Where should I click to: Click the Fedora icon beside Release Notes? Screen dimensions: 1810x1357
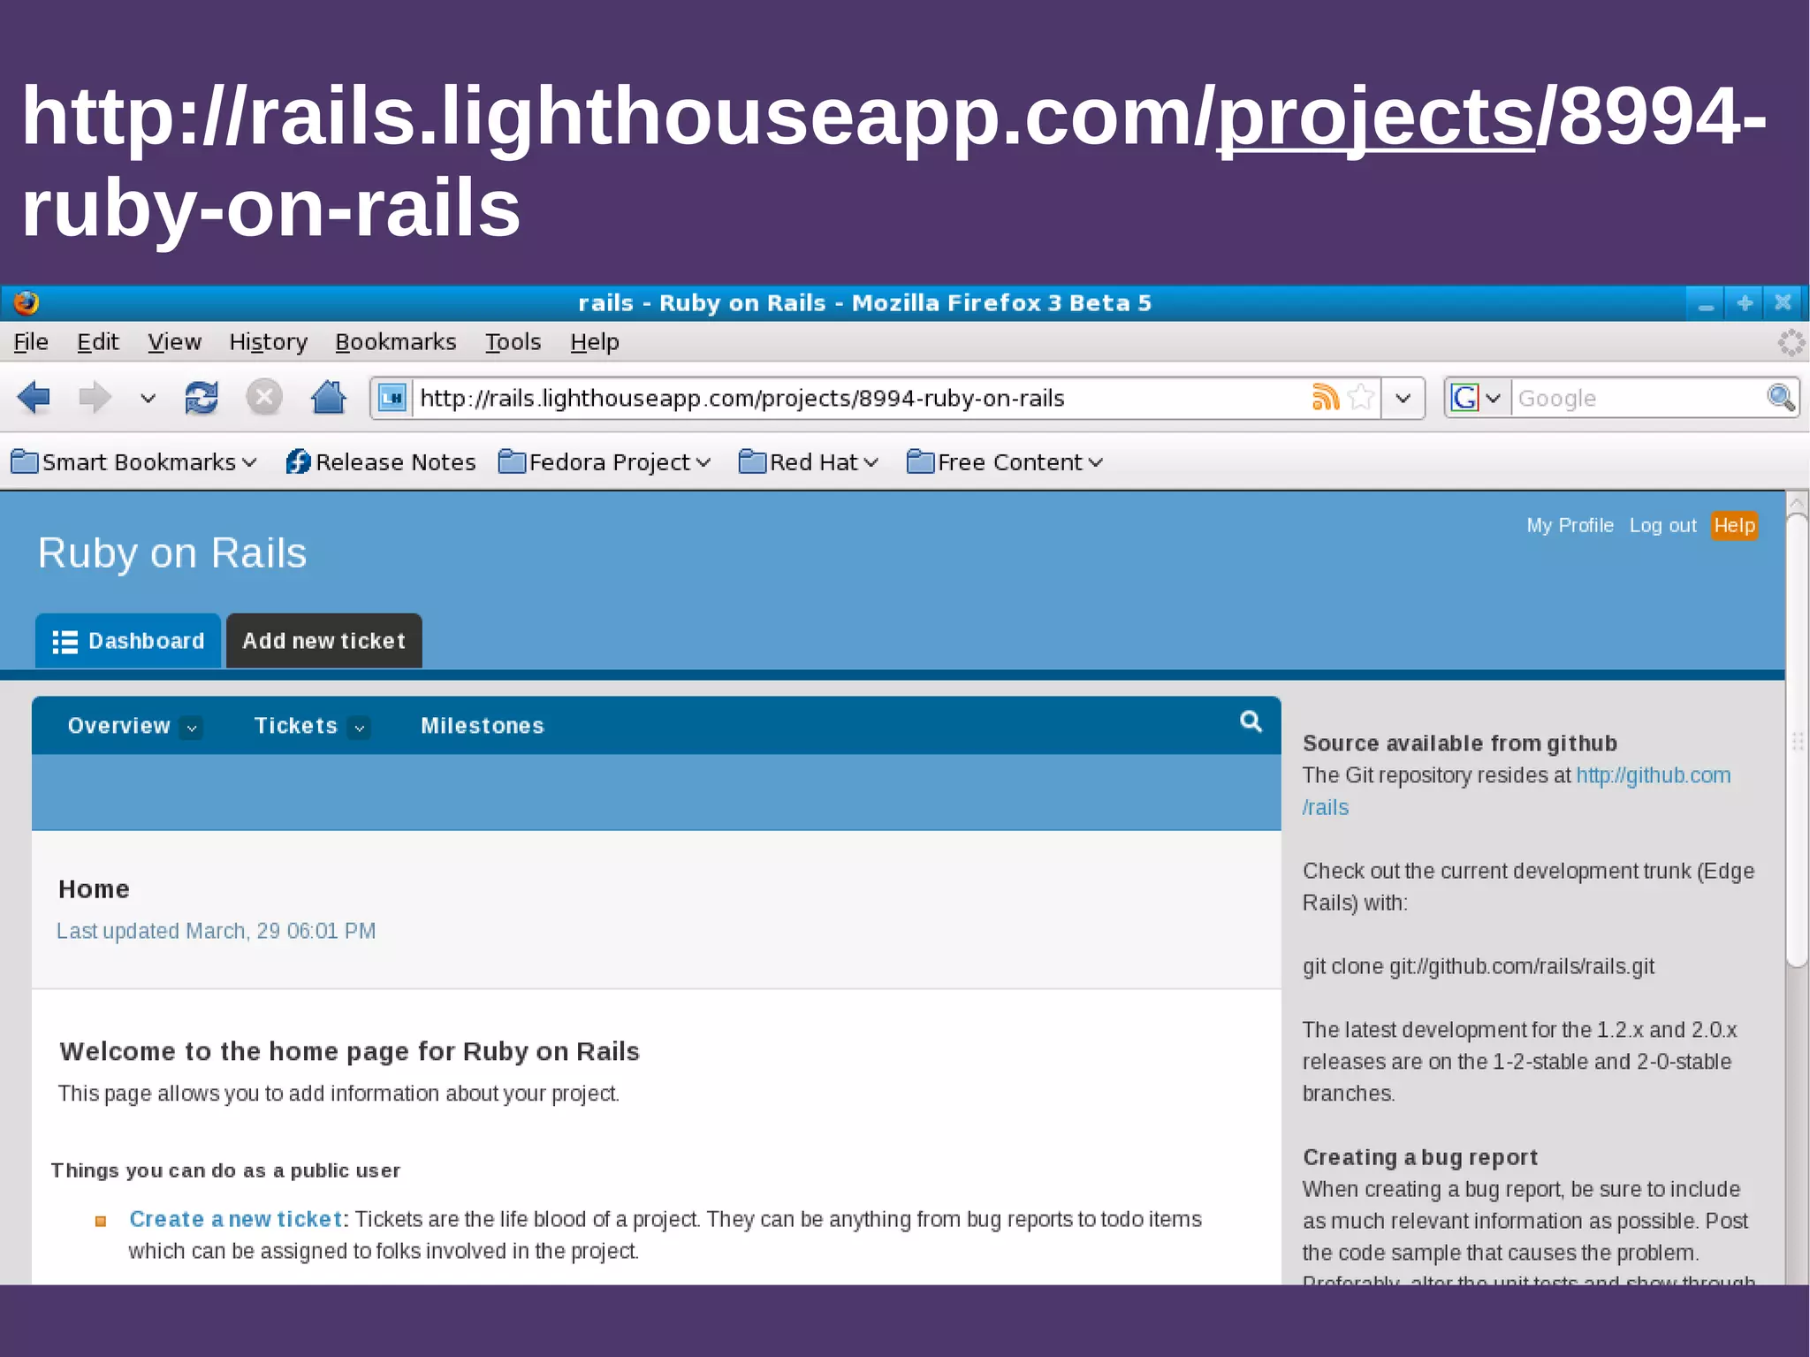[298, 461]
